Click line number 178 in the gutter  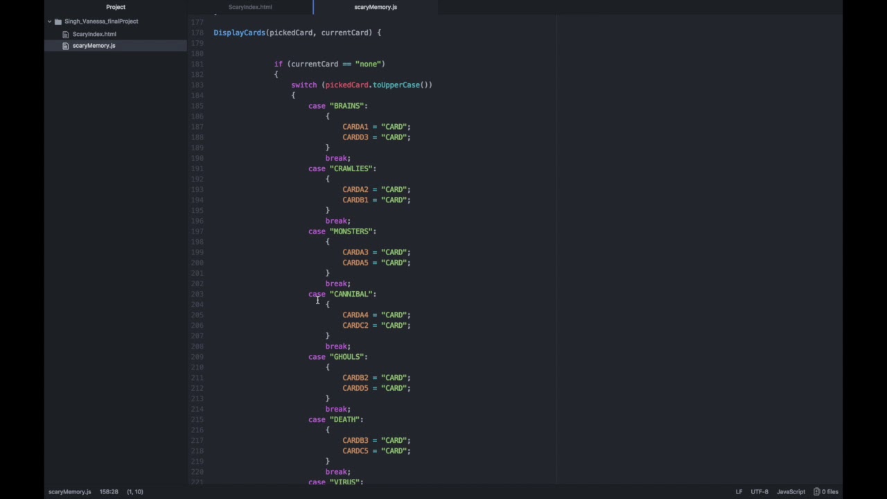coord(197,33)
